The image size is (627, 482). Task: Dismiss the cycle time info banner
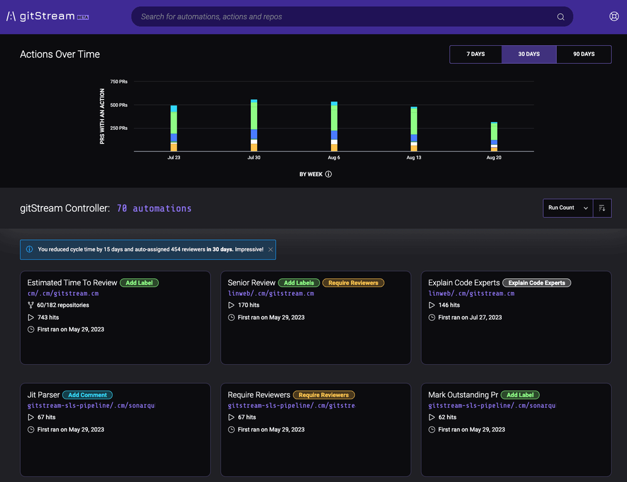270,249
